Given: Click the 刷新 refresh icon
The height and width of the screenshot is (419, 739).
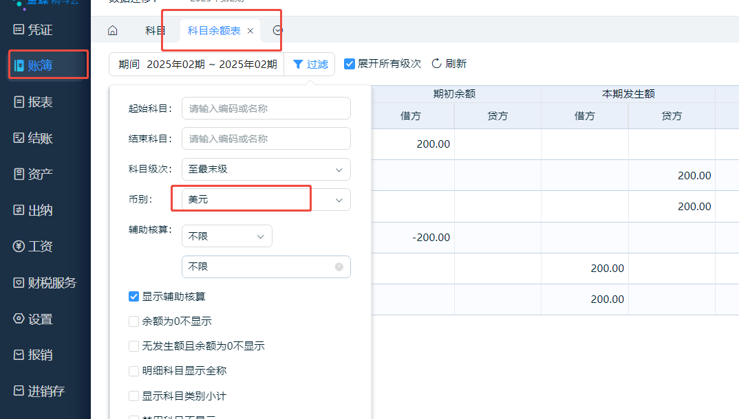Looking at the screenshot, I should tap(436, 64).
